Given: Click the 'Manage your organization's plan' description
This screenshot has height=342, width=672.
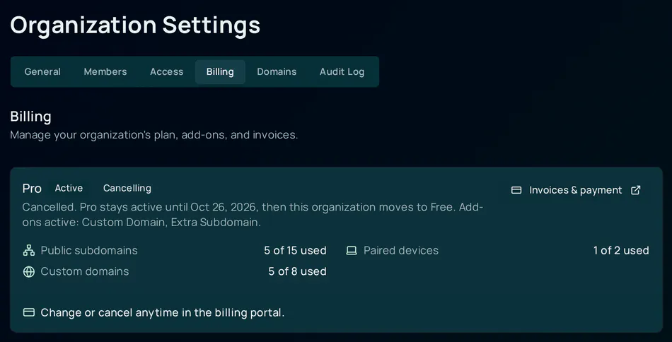Looking at the screenshot, I should (154, 135).
